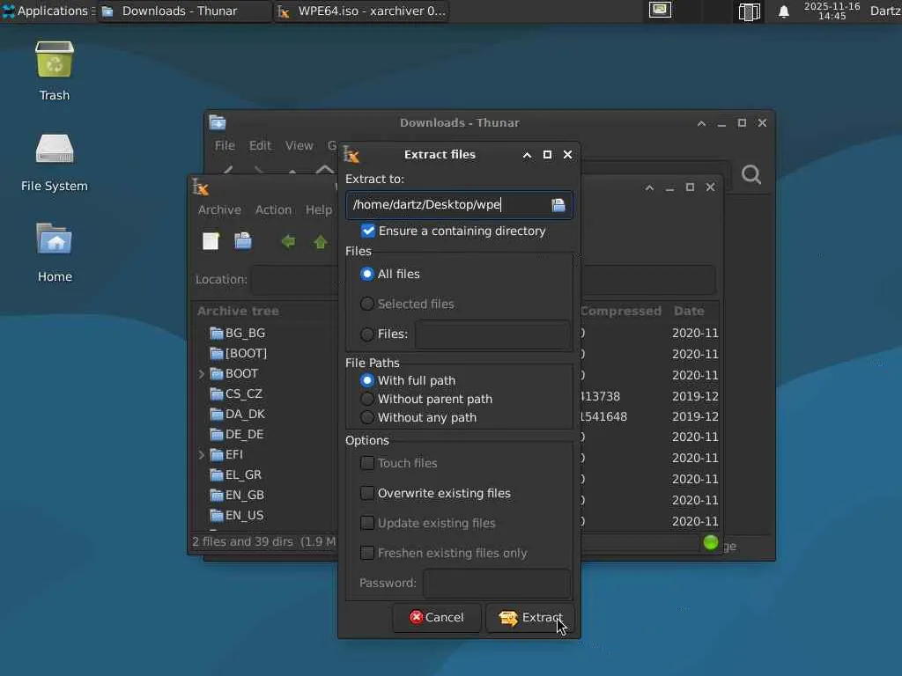Expand the BOOT folder in archive tree
The height and width of the screenshot is (676, 902).
click(x=202, y=374)
